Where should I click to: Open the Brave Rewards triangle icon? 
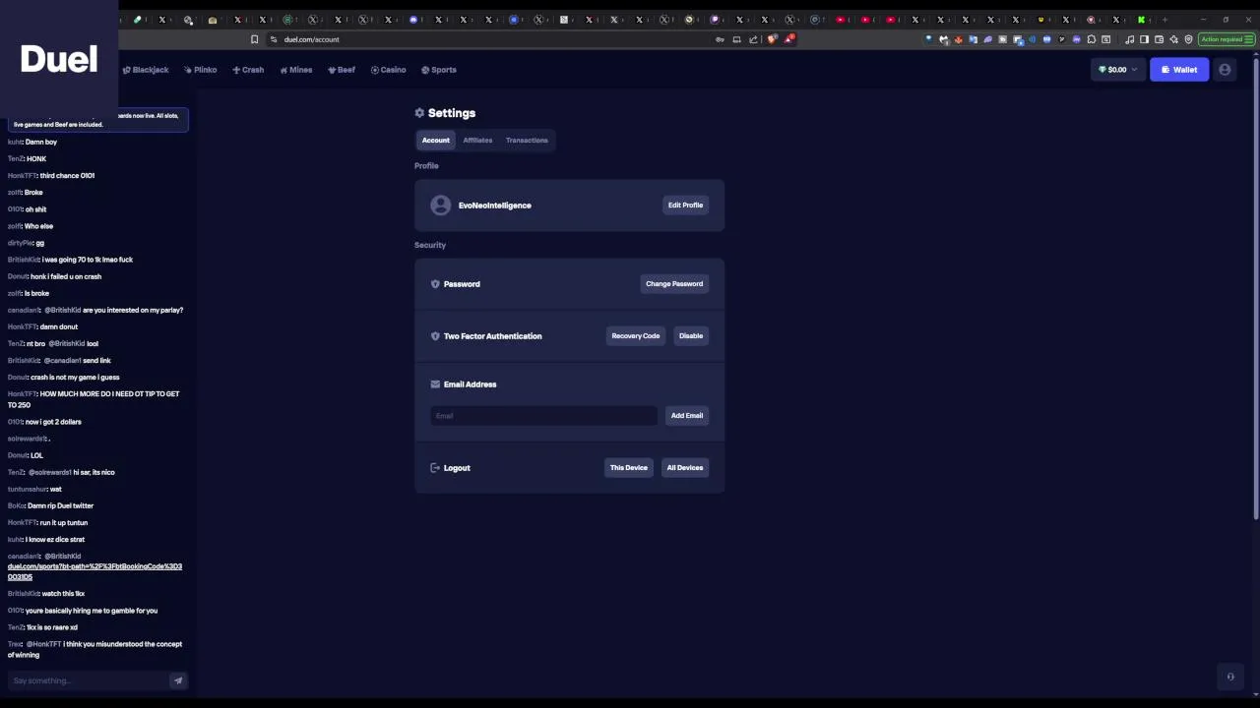tap(789, 39)
